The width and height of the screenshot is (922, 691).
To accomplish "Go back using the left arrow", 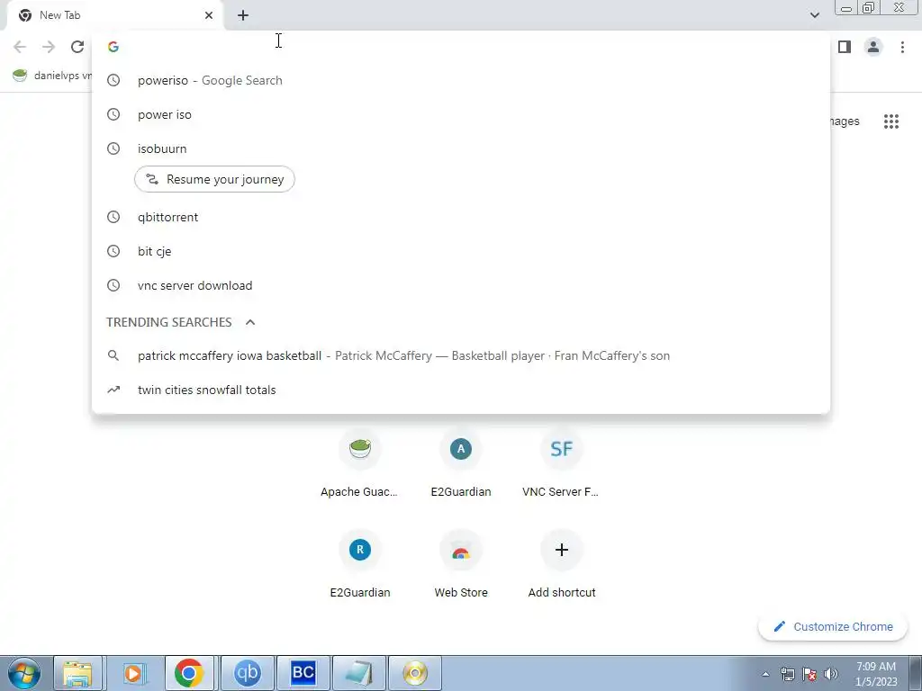I will [20, 47].
